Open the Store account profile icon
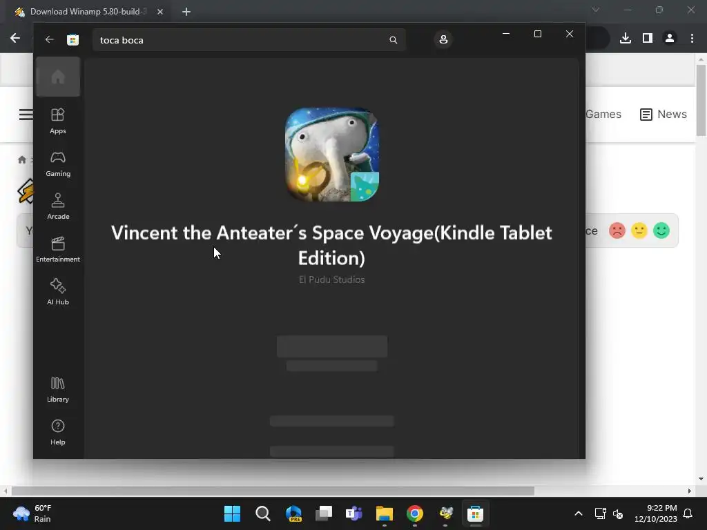Screen dimensions: 707x530 443,39
